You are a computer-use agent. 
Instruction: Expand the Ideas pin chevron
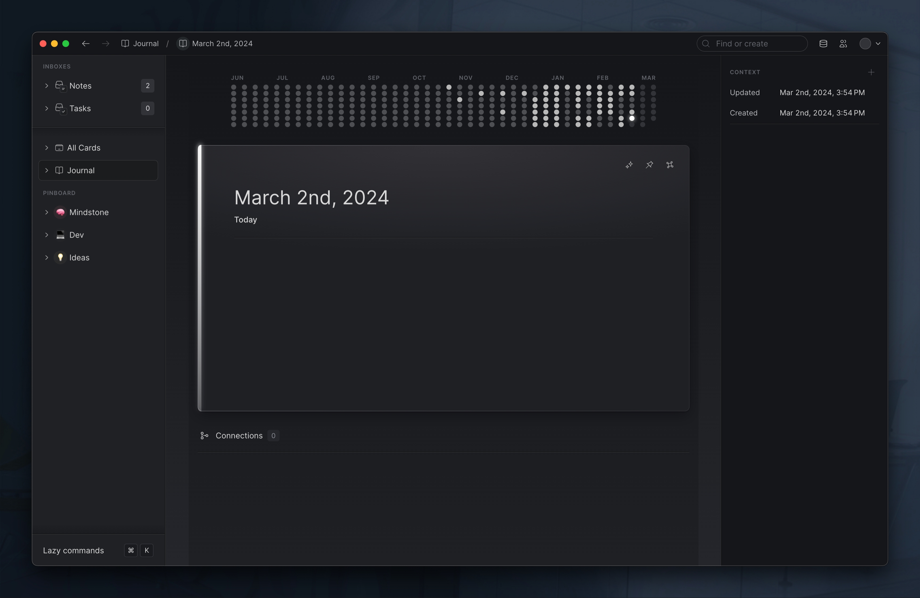[x=46, y=258]
